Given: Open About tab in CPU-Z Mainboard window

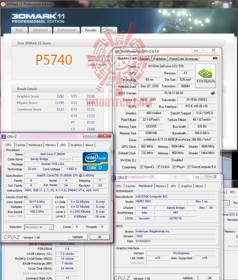Looking at the screenshot, I should tap(199, 186).
